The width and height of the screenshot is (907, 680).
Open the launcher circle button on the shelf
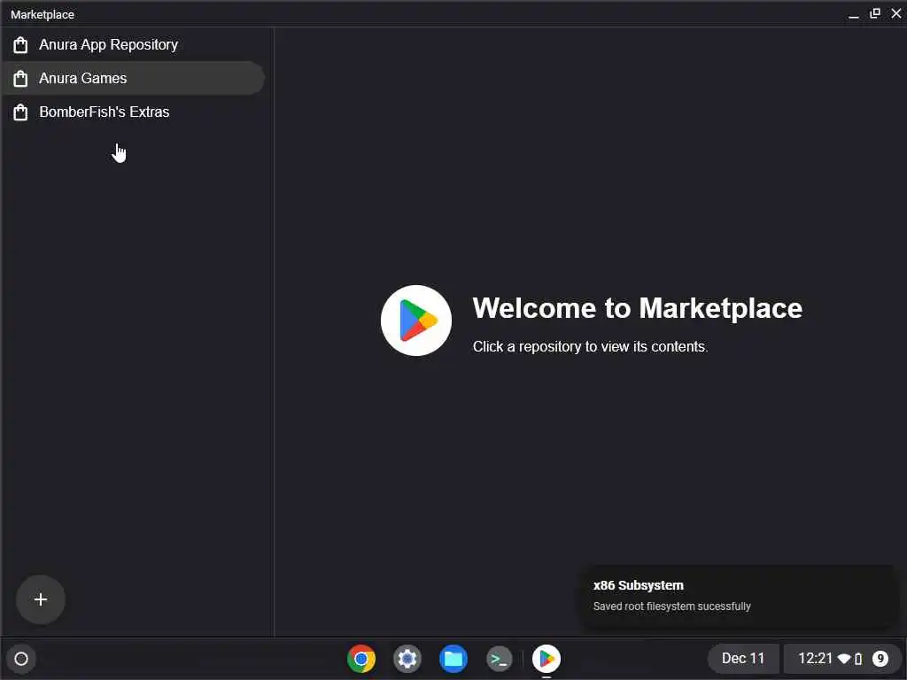click(21, 659)
